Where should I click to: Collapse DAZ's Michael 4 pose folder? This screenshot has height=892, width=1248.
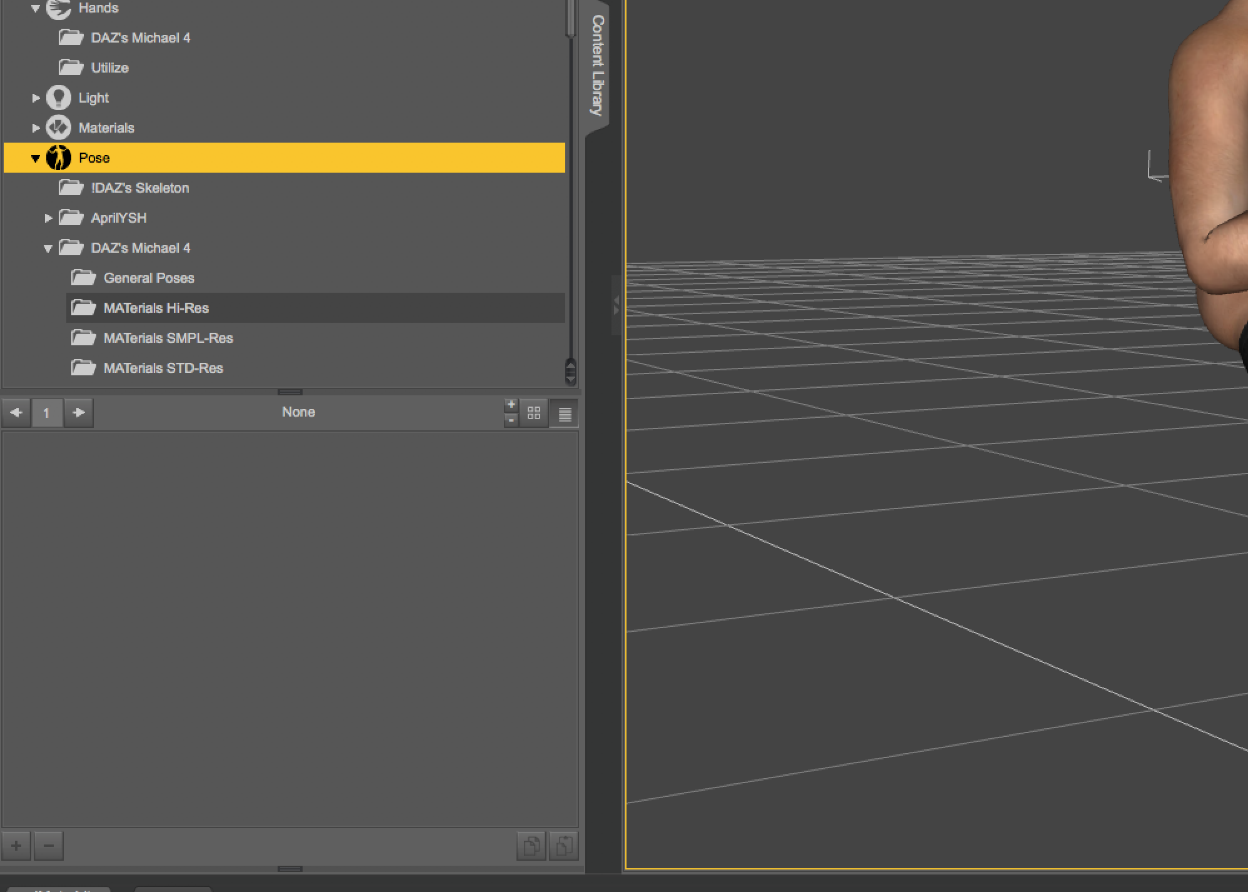(x=48, y=248)
